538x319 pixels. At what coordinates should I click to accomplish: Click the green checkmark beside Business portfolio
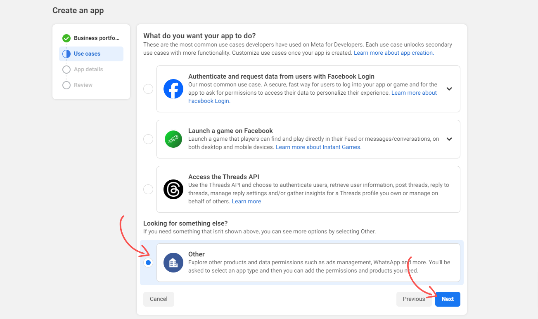[x=66, y=38]
